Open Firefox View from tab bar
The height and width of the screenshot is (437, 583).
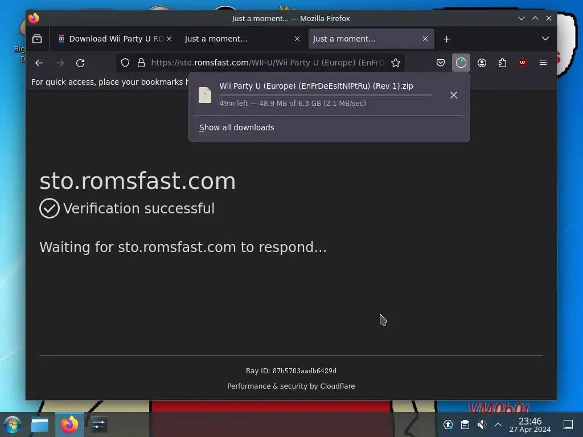point(37,39)
